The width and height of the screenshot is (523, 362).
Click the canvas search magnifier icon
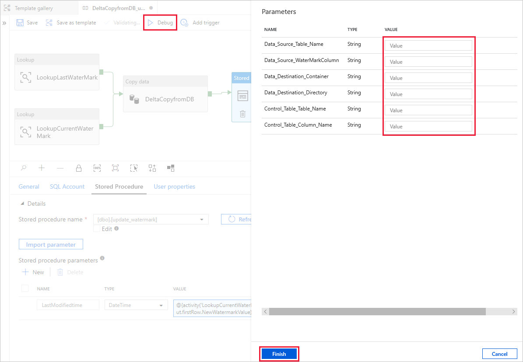[x=23, y=168]
